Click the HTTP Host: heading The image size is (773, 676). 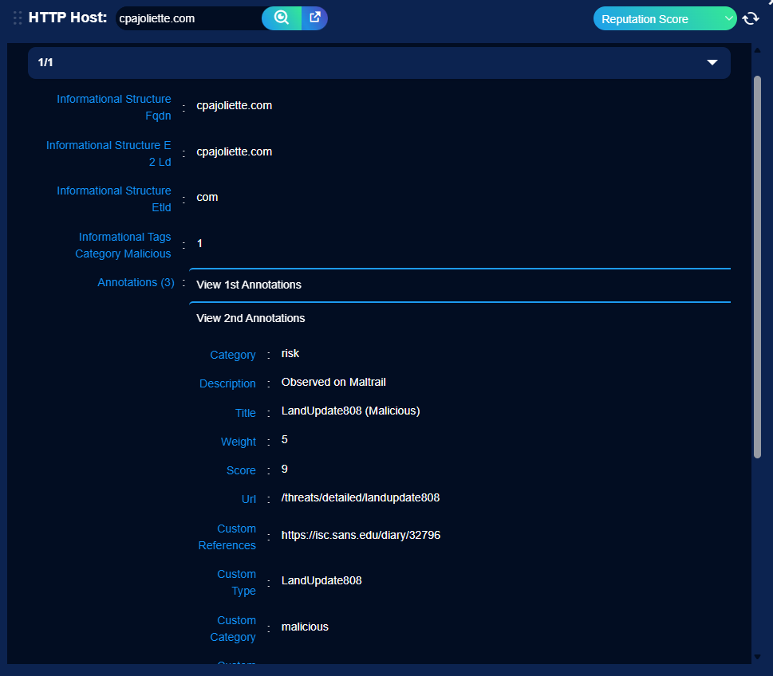click(x=68, y=18)
